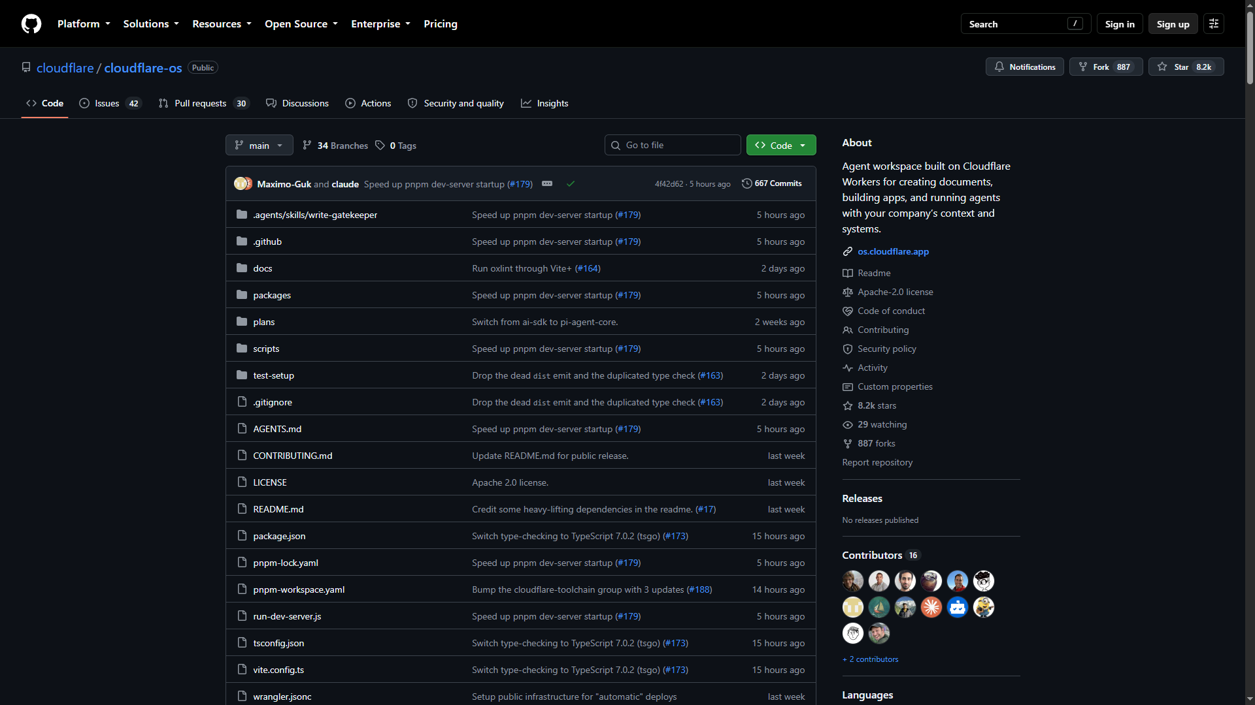Click the forks icon in About
This screenshot has height=705, width=1255.
coord(848,443)
